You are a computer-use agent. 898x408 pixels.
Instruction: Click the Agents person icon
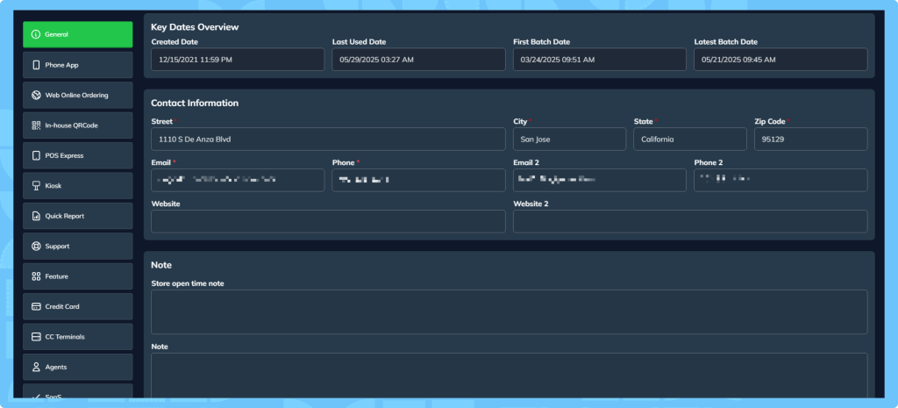point(36,367)
